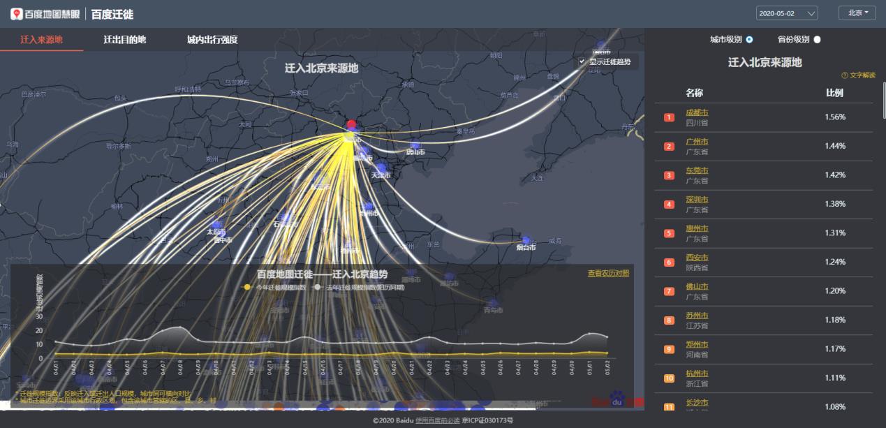Switch to the 迁出目的地 tab

pyautogui.click(x=125, y=40)
